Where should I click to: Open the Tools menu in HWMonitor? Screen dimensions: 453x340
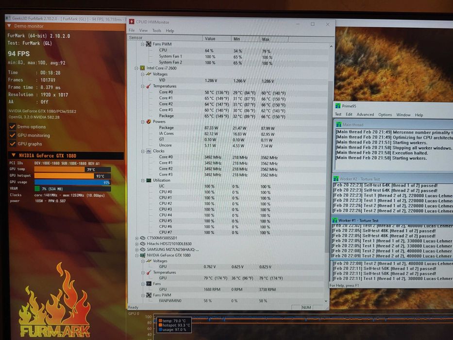[157, 31]
